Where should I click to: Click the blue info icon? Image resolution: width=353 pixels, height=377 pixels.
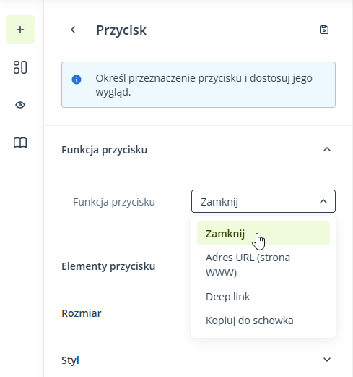[77, 80]
